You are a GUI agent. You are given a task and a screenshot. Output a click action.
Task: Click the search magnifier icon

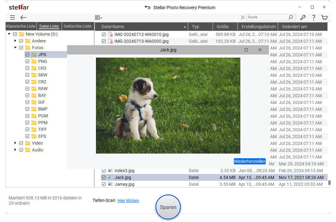click(291, 17)
